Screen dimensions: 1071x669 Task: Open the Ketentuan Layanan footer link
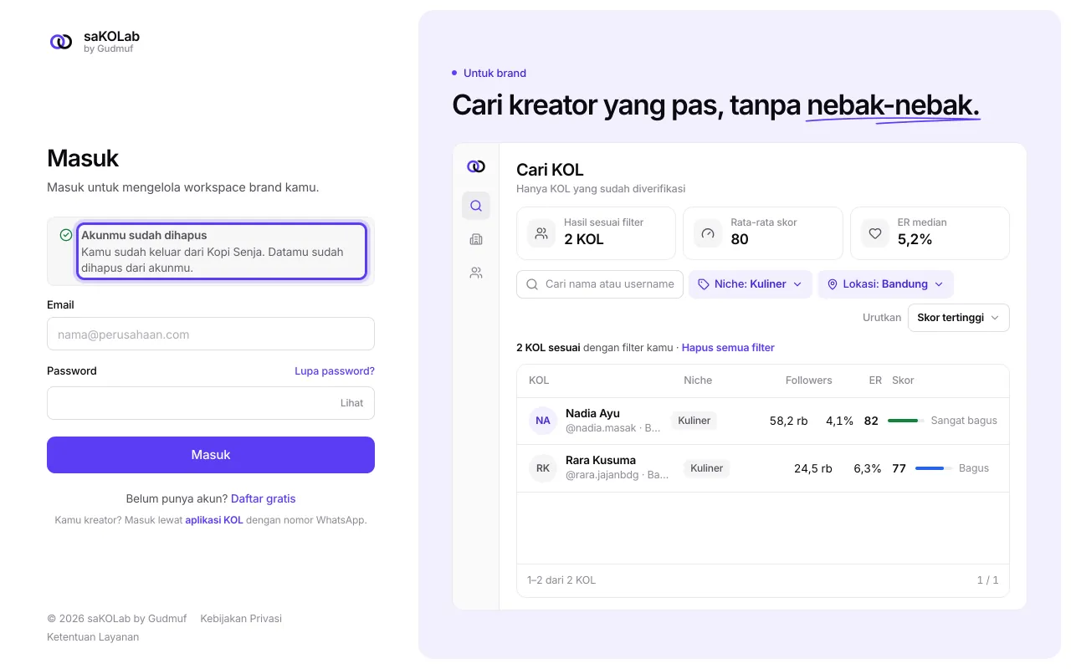pos(93,637)
